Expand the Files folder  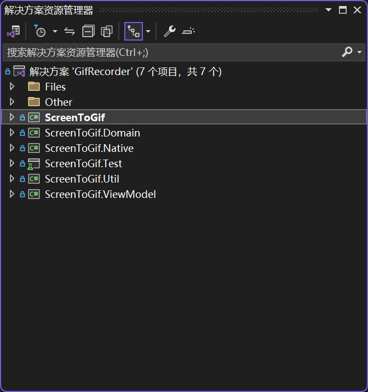point(12,87)
